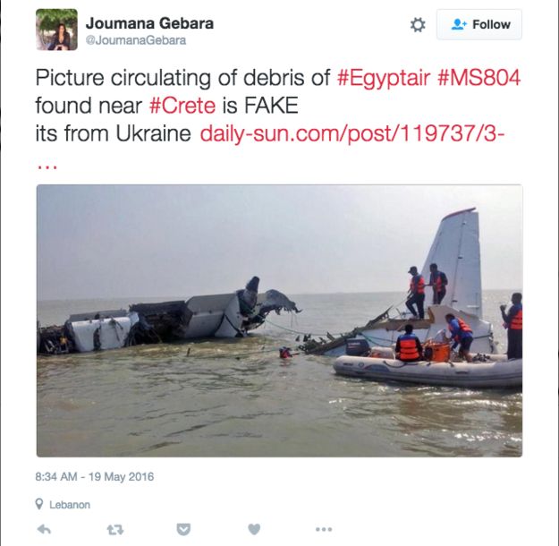Click the person-plus icon on Follow

coord(459,24)
